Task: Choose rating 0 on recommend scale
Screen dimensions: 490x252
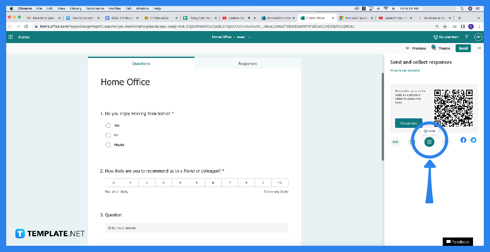Action: pos(114,182)
